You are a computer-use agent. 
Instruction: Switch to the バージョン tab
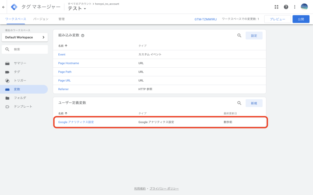[41, 19]
